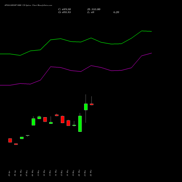182x182 pixels.
Task: Click the small red candle for 30 Apr
Action: [16, 144]
